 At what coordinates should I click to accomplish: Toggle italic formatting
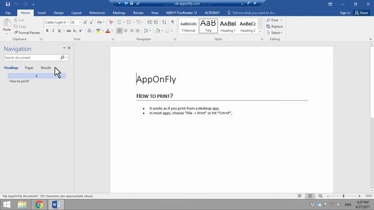click(x=53, y=31)
